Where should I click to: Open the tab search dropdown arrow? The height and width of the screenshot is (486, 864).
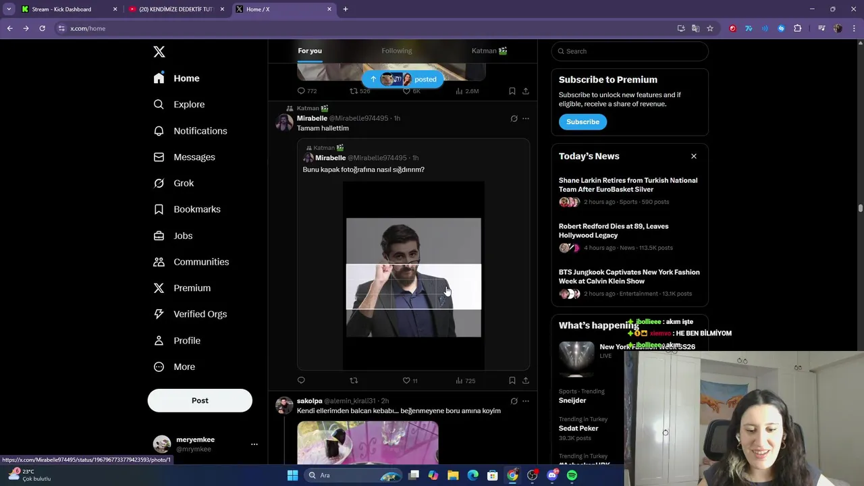click(x=9, y=9)
